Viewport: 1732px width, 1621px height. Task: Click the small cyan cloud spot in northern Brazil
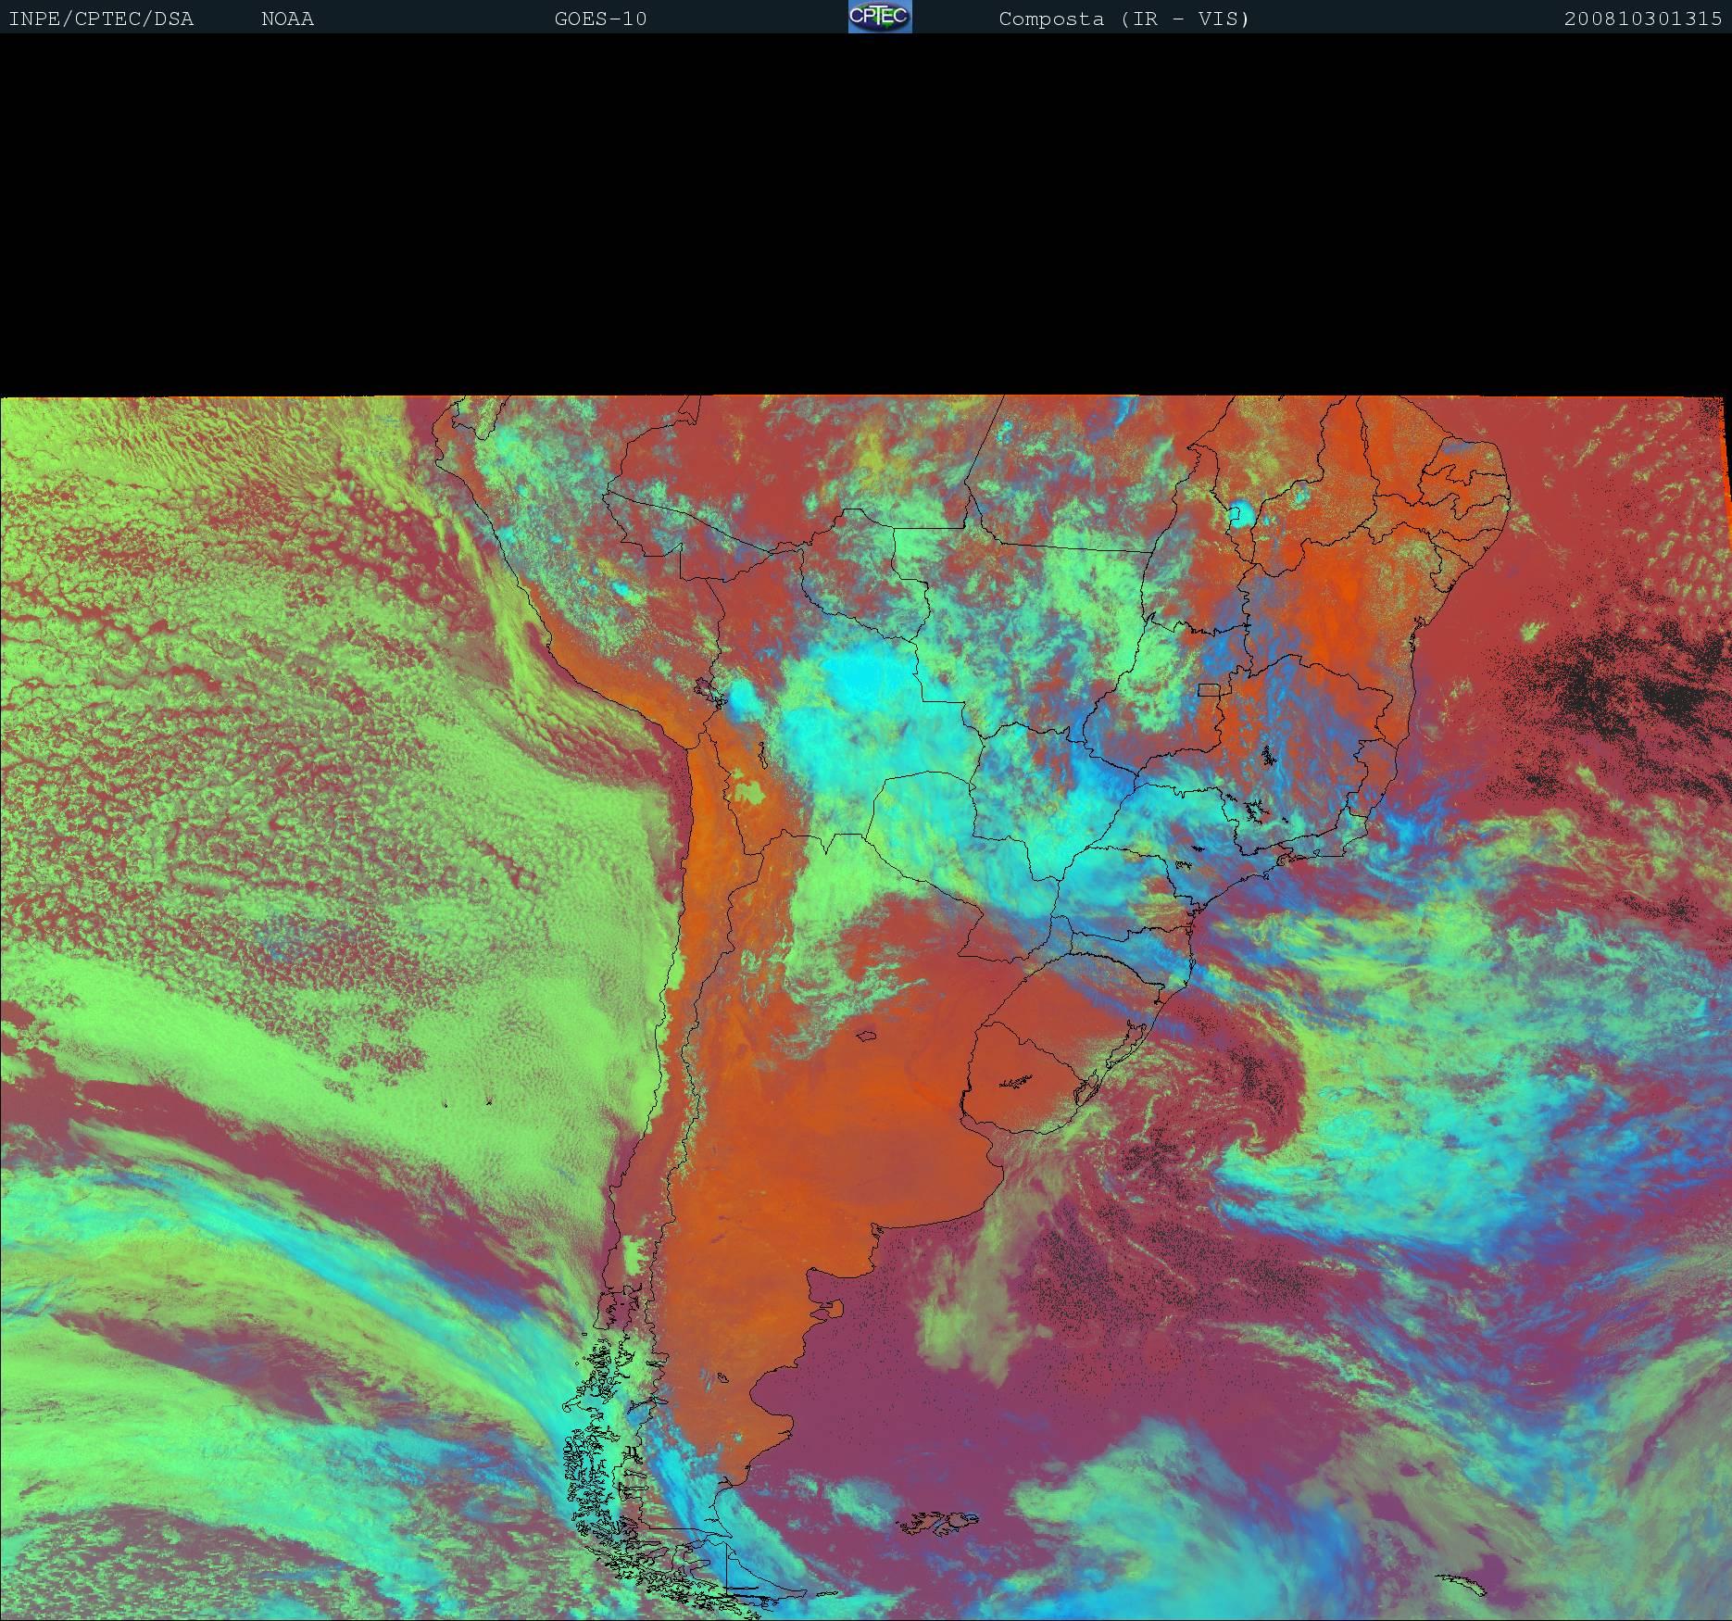pos(1238,513)
